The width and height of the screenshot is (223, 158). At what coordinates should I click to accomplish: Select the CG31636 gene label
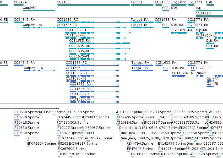click(x=170, y=8)
